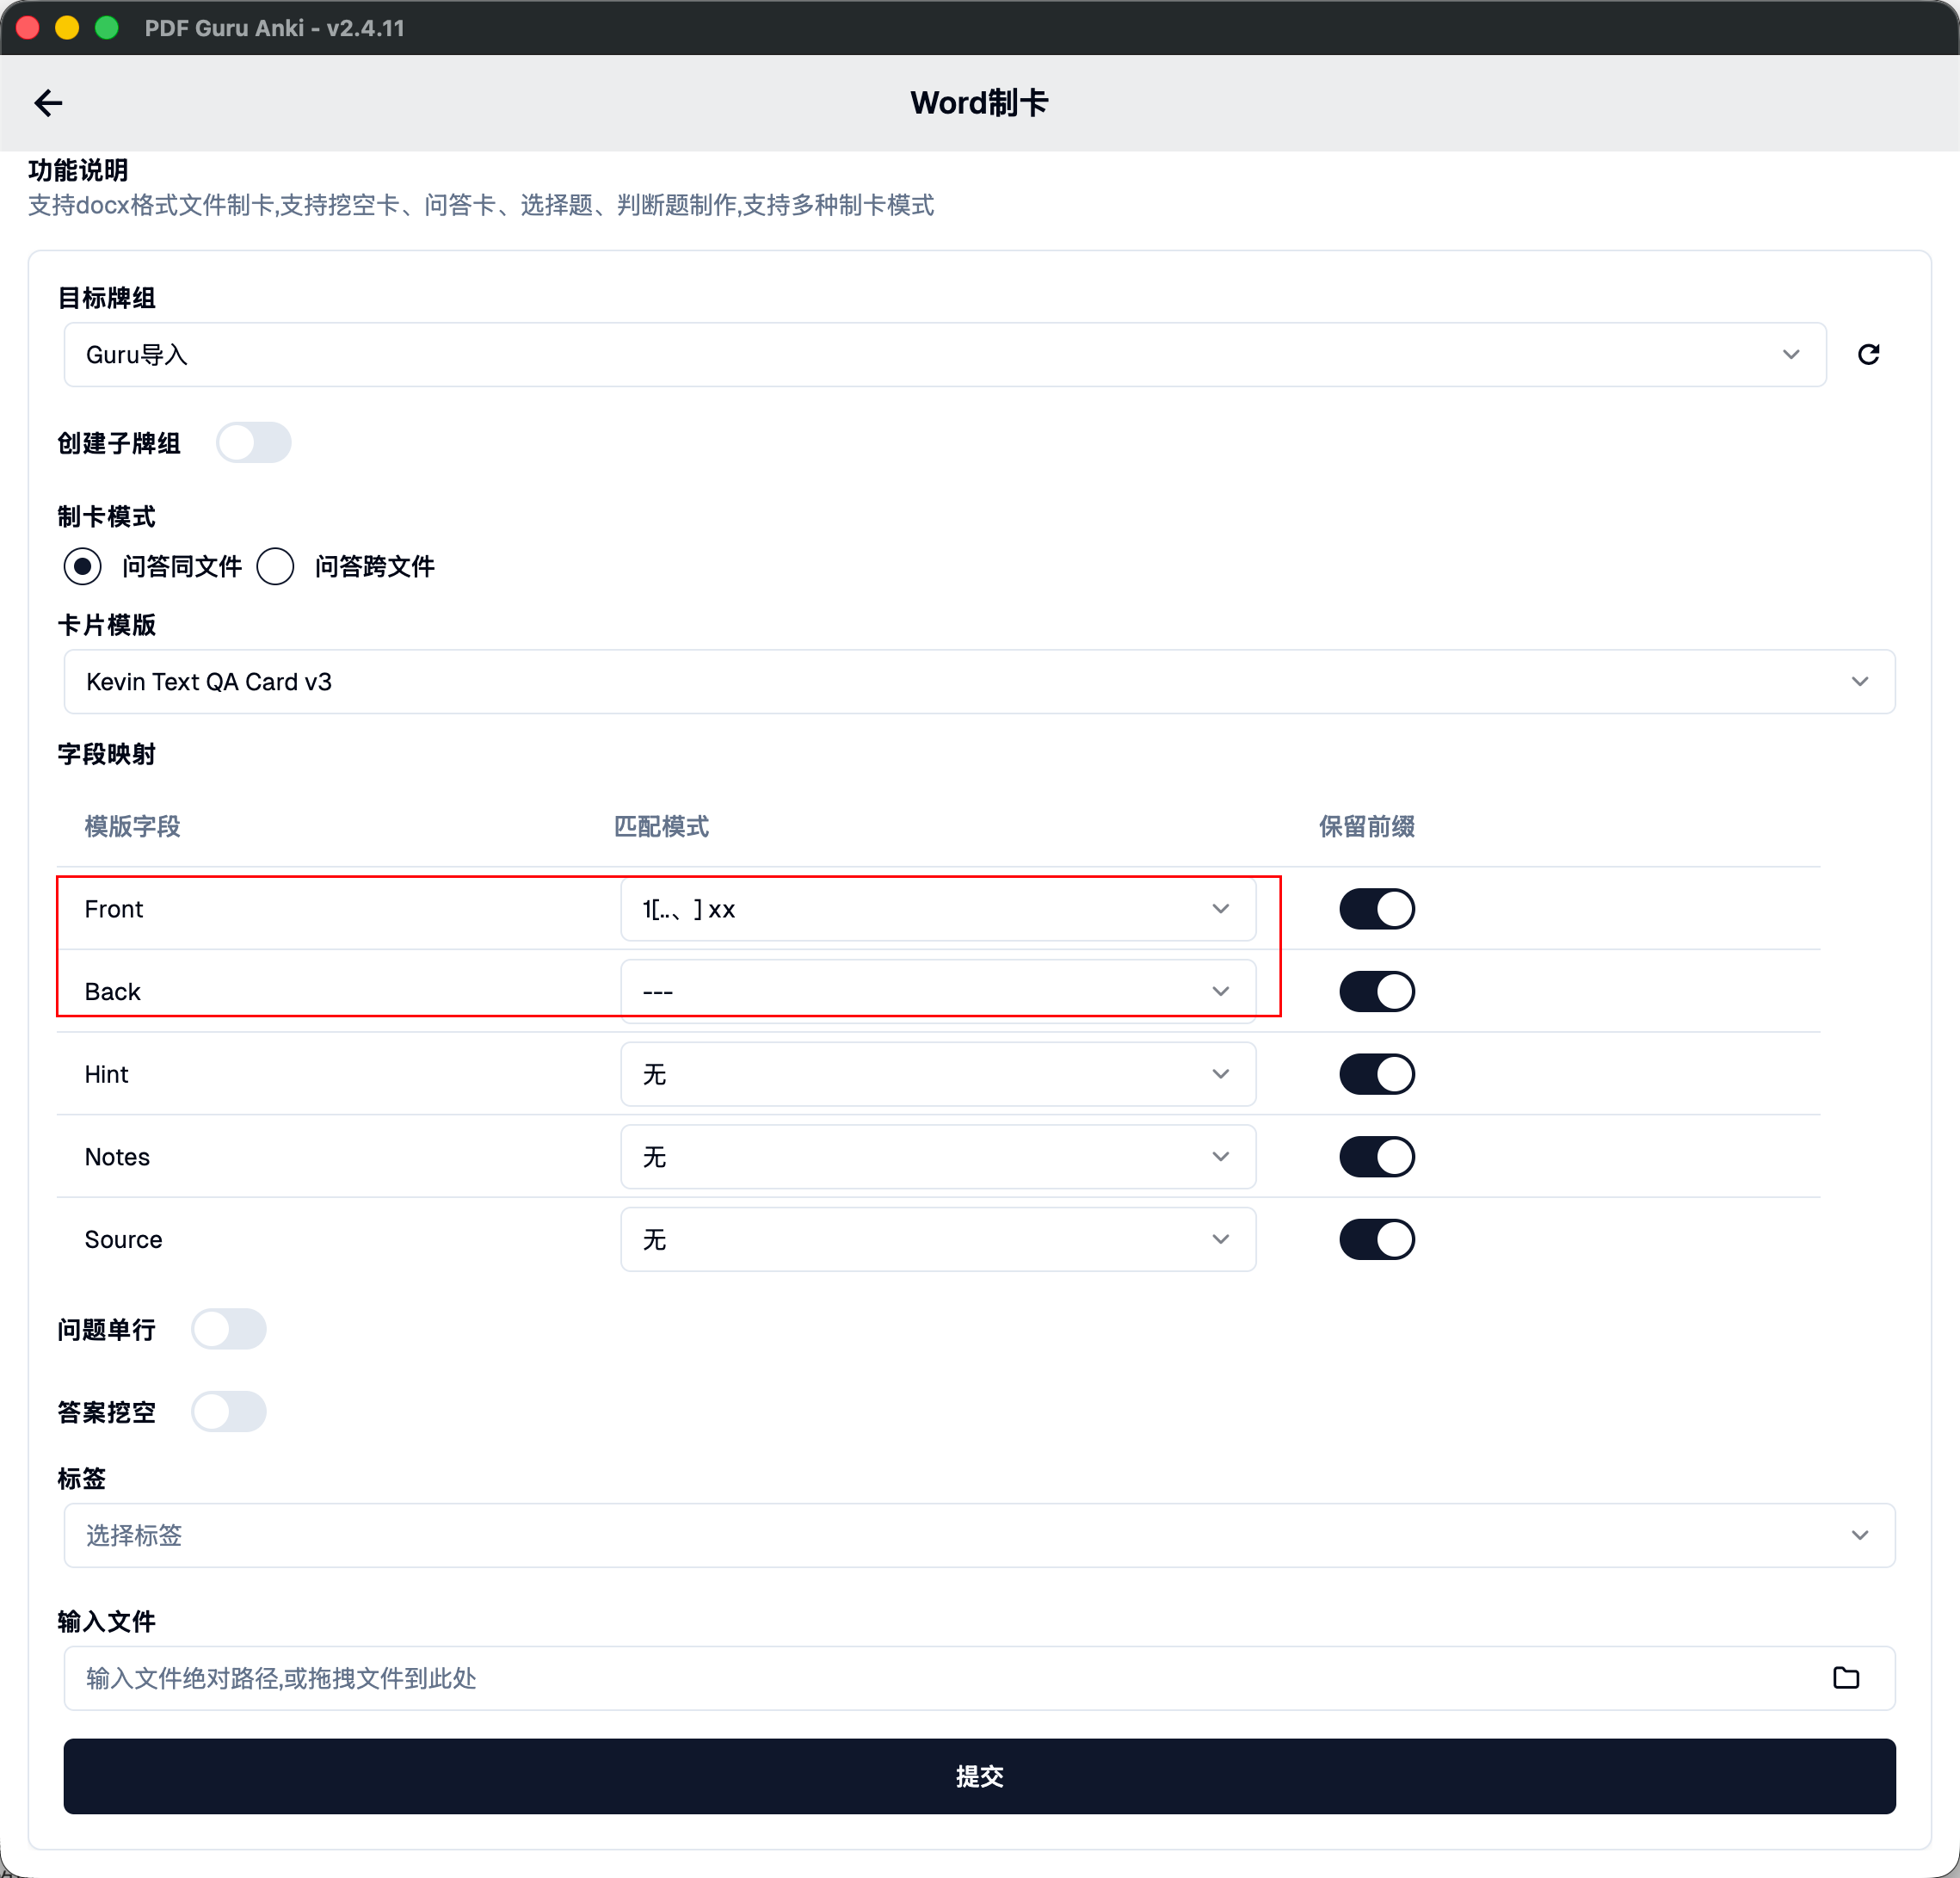The width and height of the screenshot is (1960, 1878).
Task: Open the 选择标签 tags dropdown
Action: 978,1535
